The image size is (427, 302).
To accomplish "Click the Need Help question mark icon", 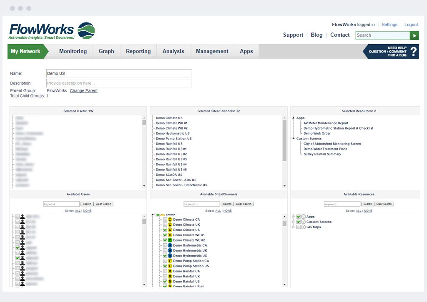I will [x=413, y=51].
